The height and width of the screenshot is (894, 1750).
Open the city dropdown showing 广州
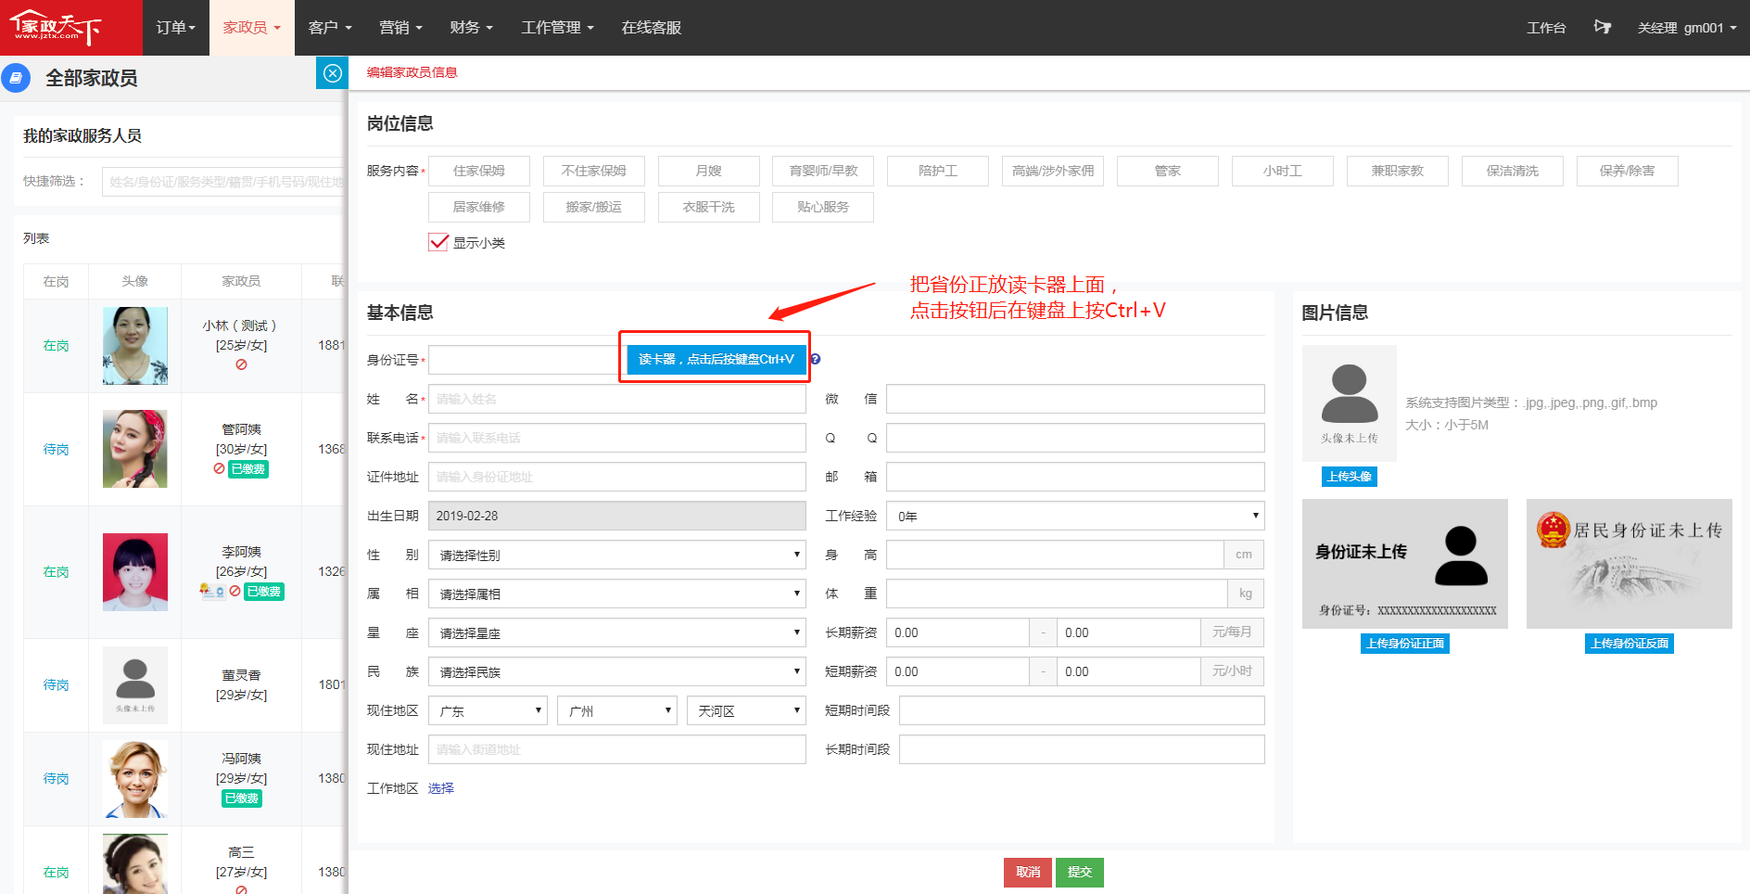pyautogui.click(x=617, y=710)
